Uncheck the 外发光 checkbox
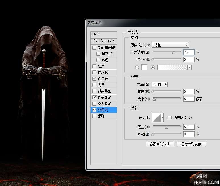The height and width of the screenshot is (186, 220). click(x=94, y=110)
